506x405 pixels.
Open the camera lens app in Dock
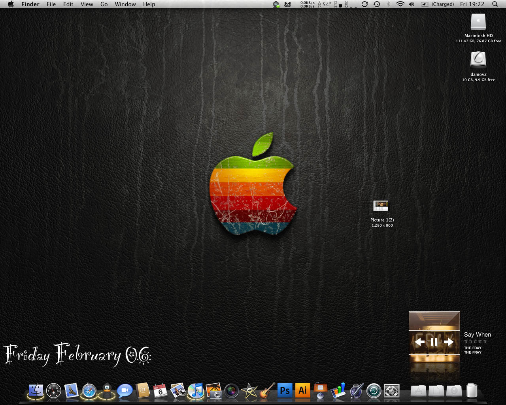pos(232,391)
